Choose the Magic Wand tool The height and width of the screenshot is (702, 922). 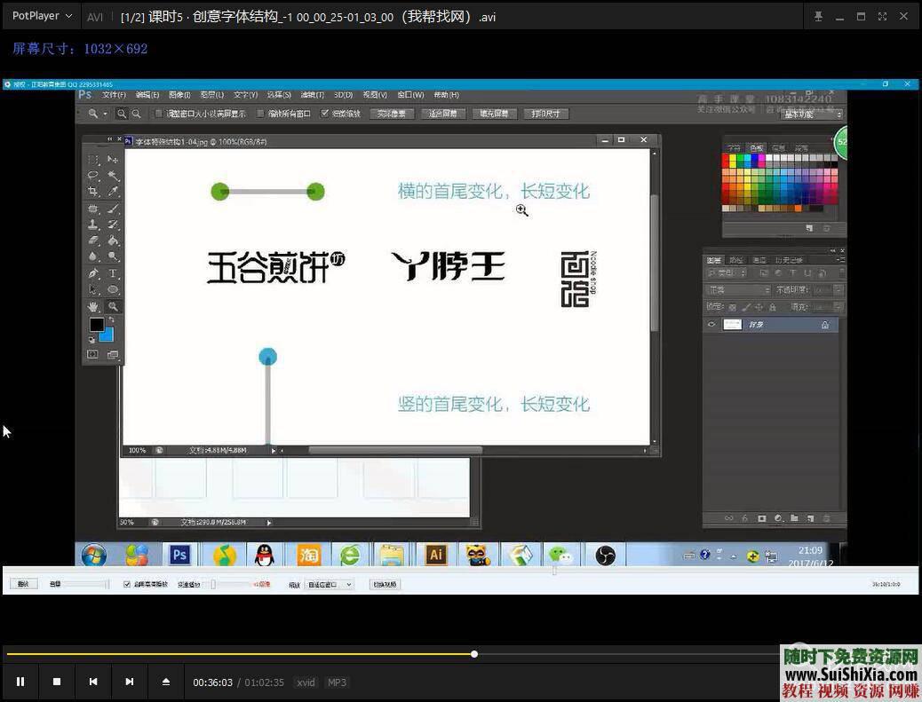pos(113,175)
